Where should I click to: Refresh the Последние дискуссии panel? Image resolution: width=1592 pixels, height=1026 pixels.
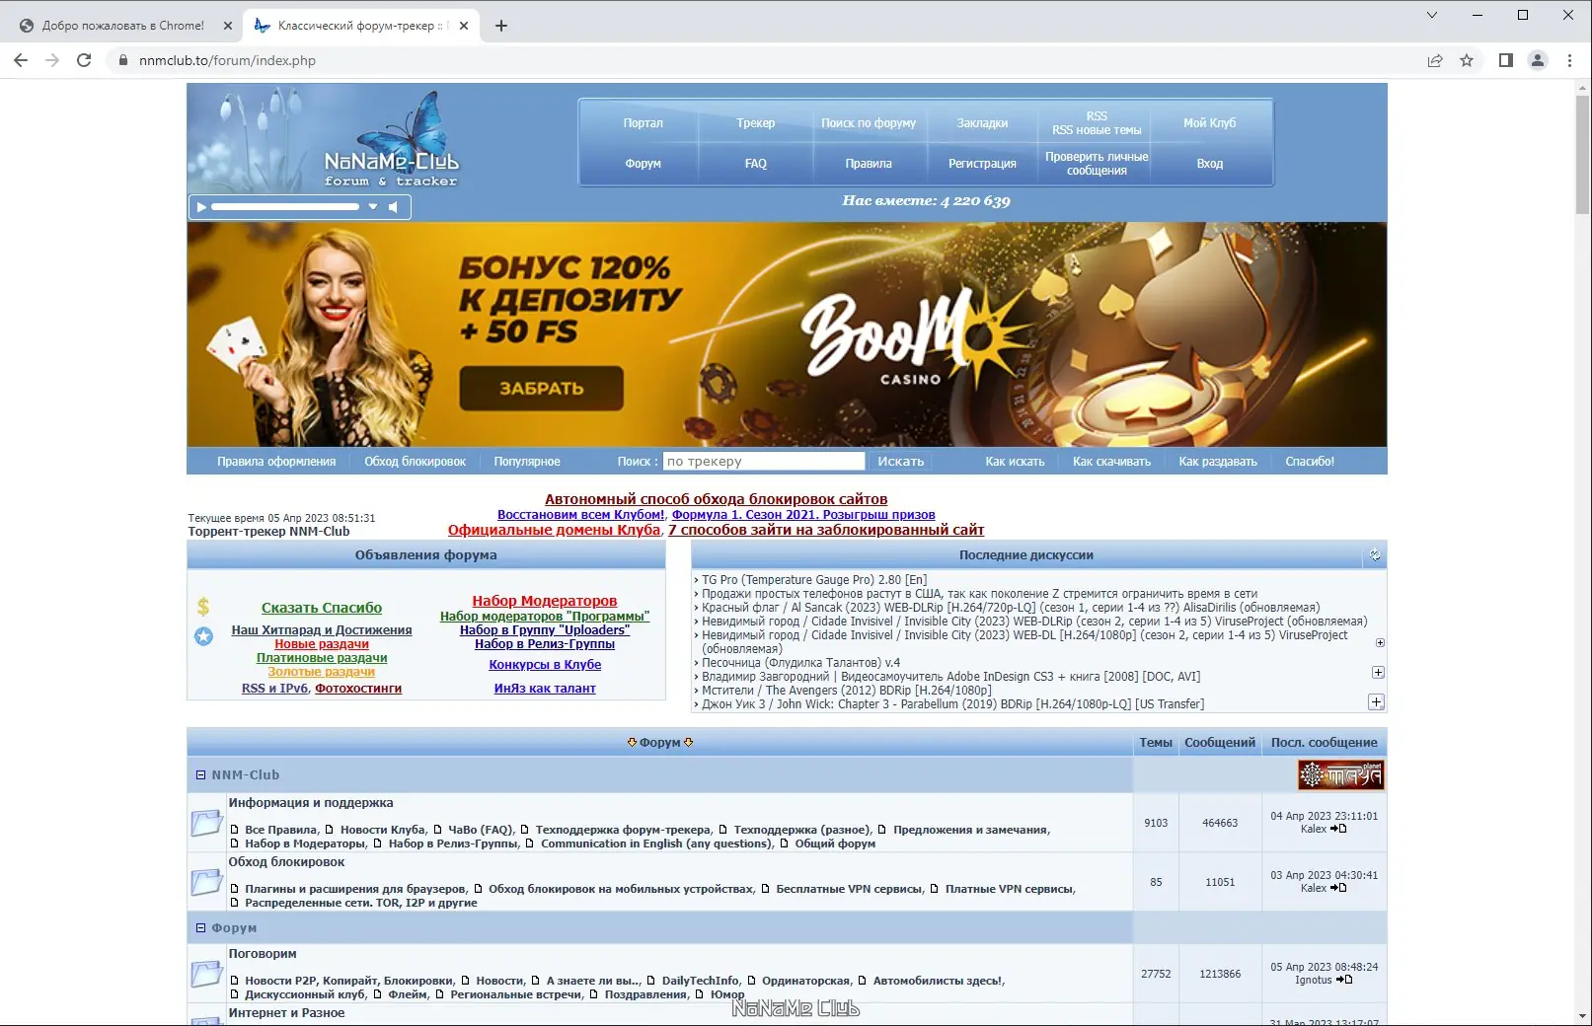(x=1375, y=555)
